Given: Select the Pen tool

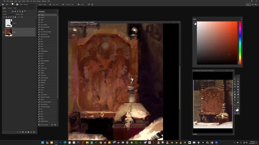Looking at the screenshot, I should 238,97.
